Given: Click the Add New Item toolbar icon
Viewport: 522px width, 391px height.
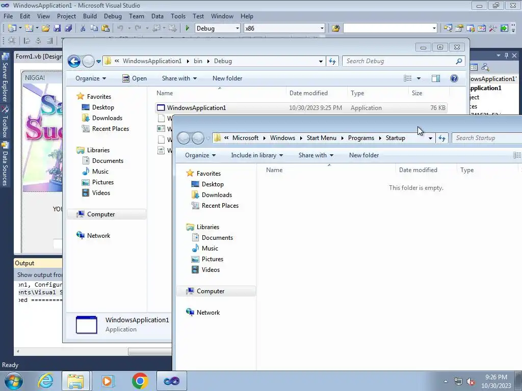Looking at the screenshot, I should (29, 29).
